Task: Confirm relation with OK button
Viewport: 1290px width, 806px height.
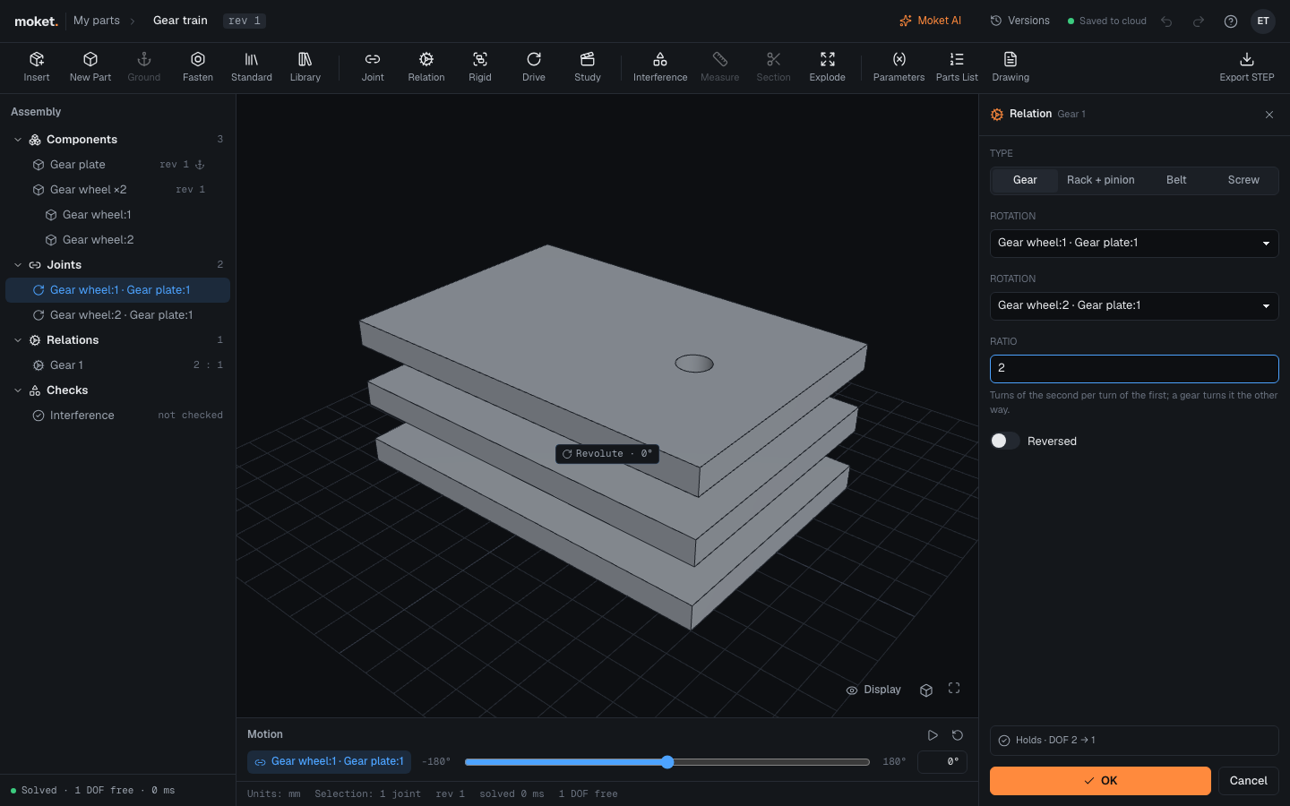Action: pyautogui.click(x=1100, y=781)
